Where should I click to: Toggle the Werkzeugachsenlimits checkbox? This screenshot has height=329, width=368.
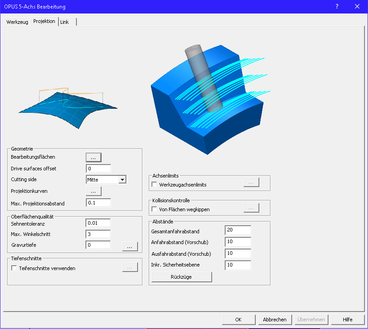(154, 185)
